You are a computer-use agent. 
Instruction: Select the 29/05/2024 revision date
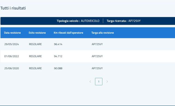pos(11,44)
